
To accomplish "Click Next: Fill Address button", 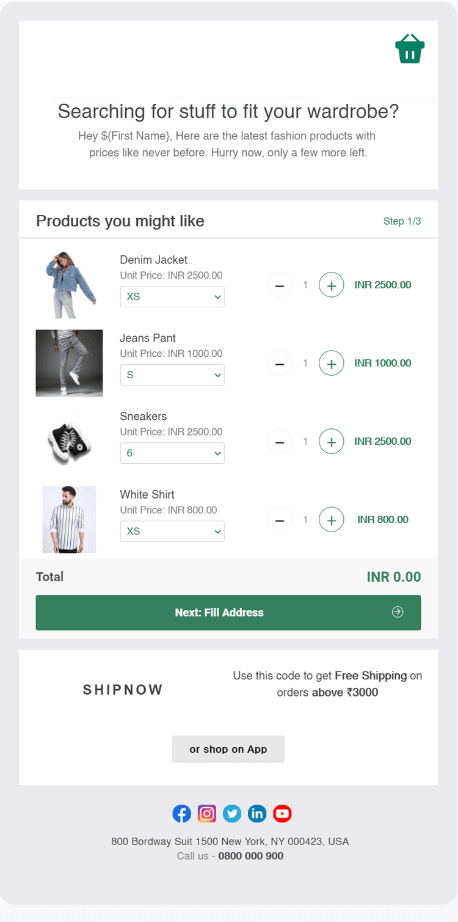I will click(228, 612).
